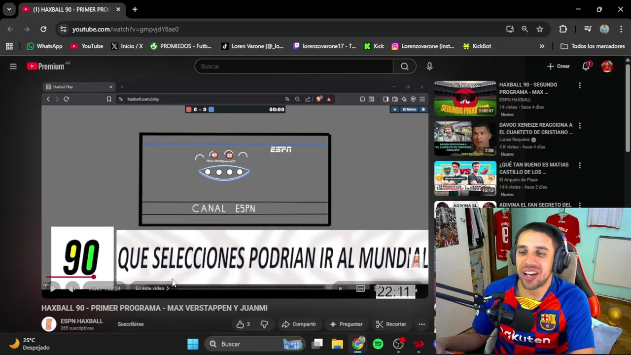Screen dimensions: 631x355
Task: Open the zoom magnifier icon in address bar
Action: [525, 29]
